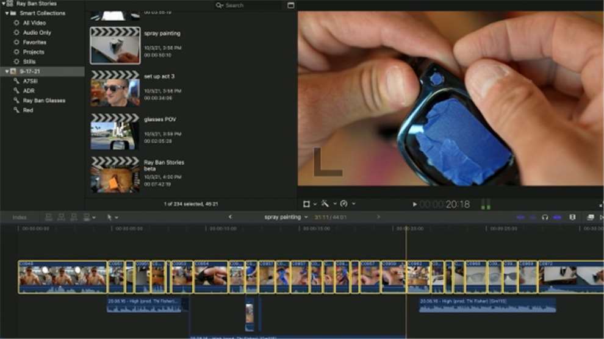Image resolution: width=604 pixels, height=339 pixels.
Task: Click the audio meters button beside timecode
Action: (486, 204)
